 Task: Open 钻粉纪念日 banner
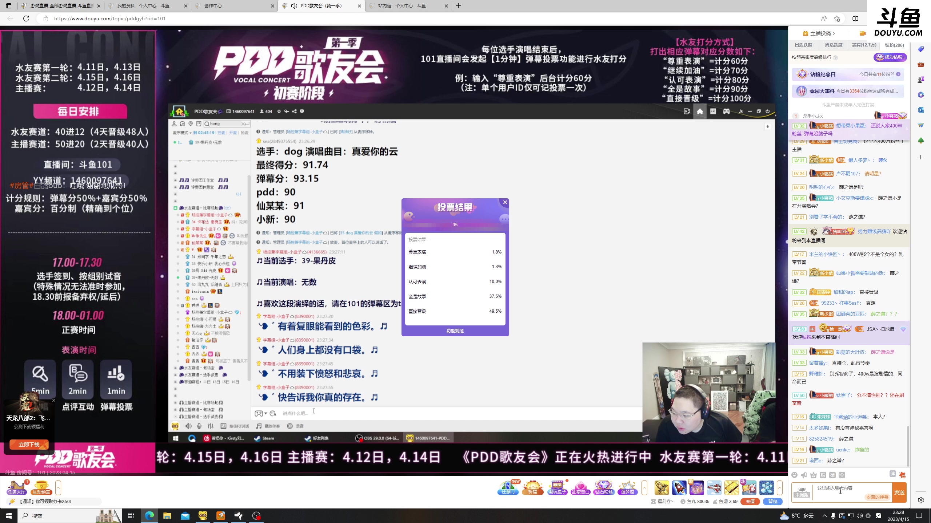click(848, 74)
